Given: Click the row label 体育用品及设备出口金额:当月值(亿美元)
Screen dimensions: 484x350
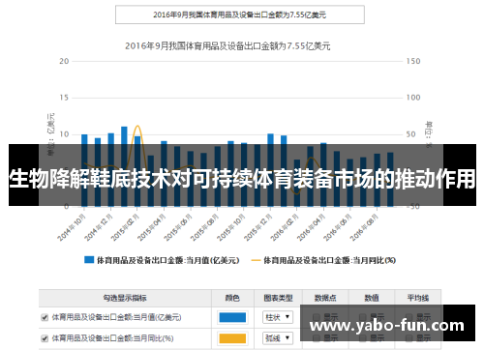Looking at the screenshot, I should [116, 317].
